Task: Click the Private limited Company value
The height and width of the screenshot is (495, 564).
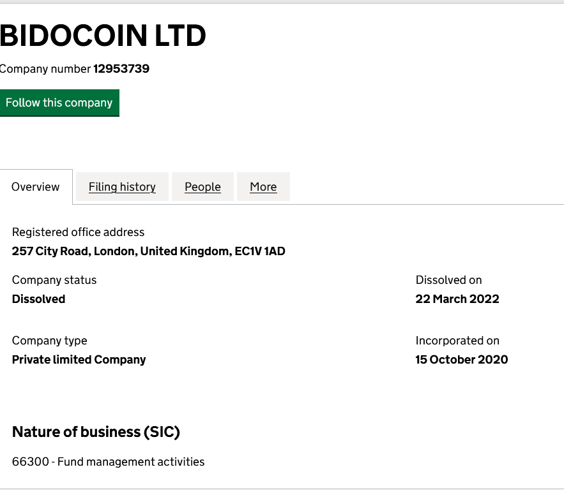Action: click(x=79, y=360)
